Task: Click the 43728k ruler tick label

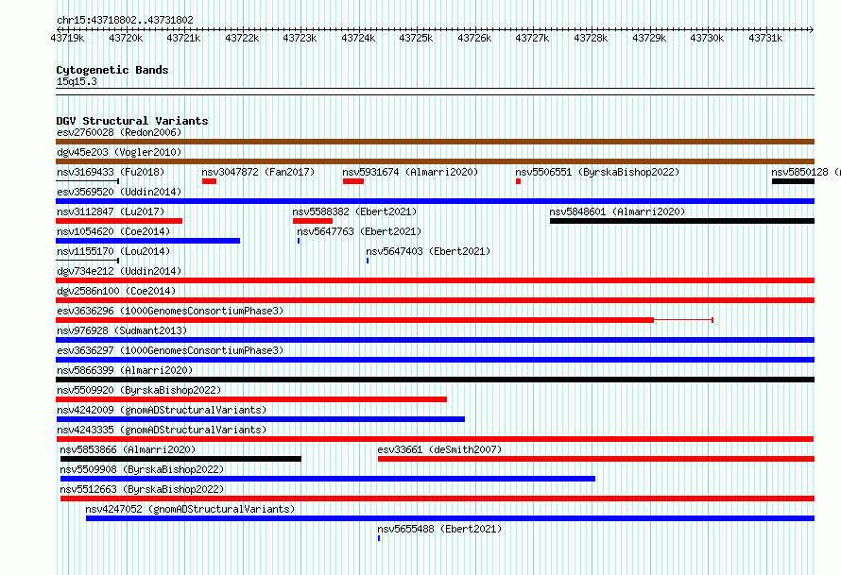Action: [591, 38]
